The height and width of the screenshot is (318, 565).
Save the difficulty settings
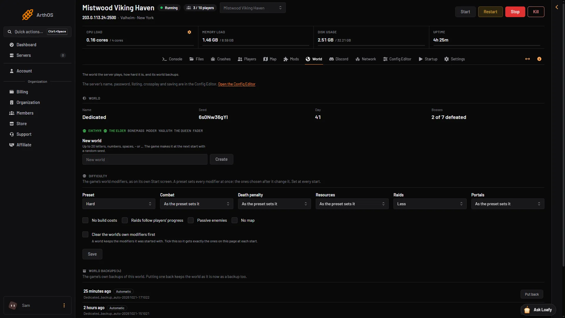(92, 254)
